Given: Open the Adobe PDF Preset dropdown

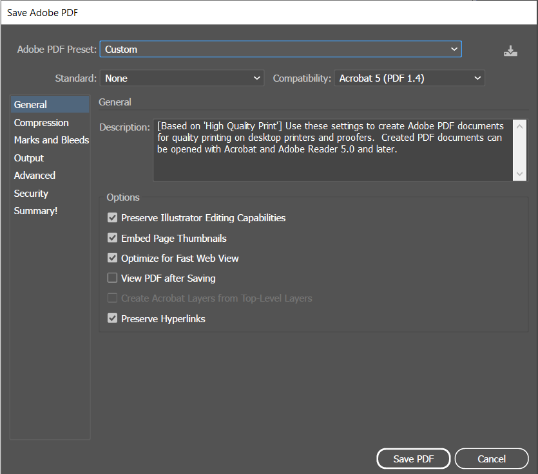Looking at the screenshot, I should (280, 50).
